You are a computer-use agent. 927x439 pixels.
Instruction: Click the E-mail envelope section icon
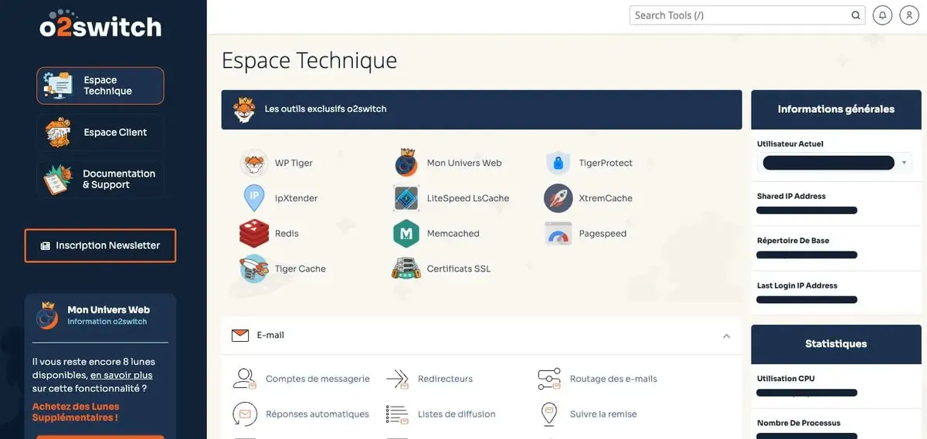[240, 336]
